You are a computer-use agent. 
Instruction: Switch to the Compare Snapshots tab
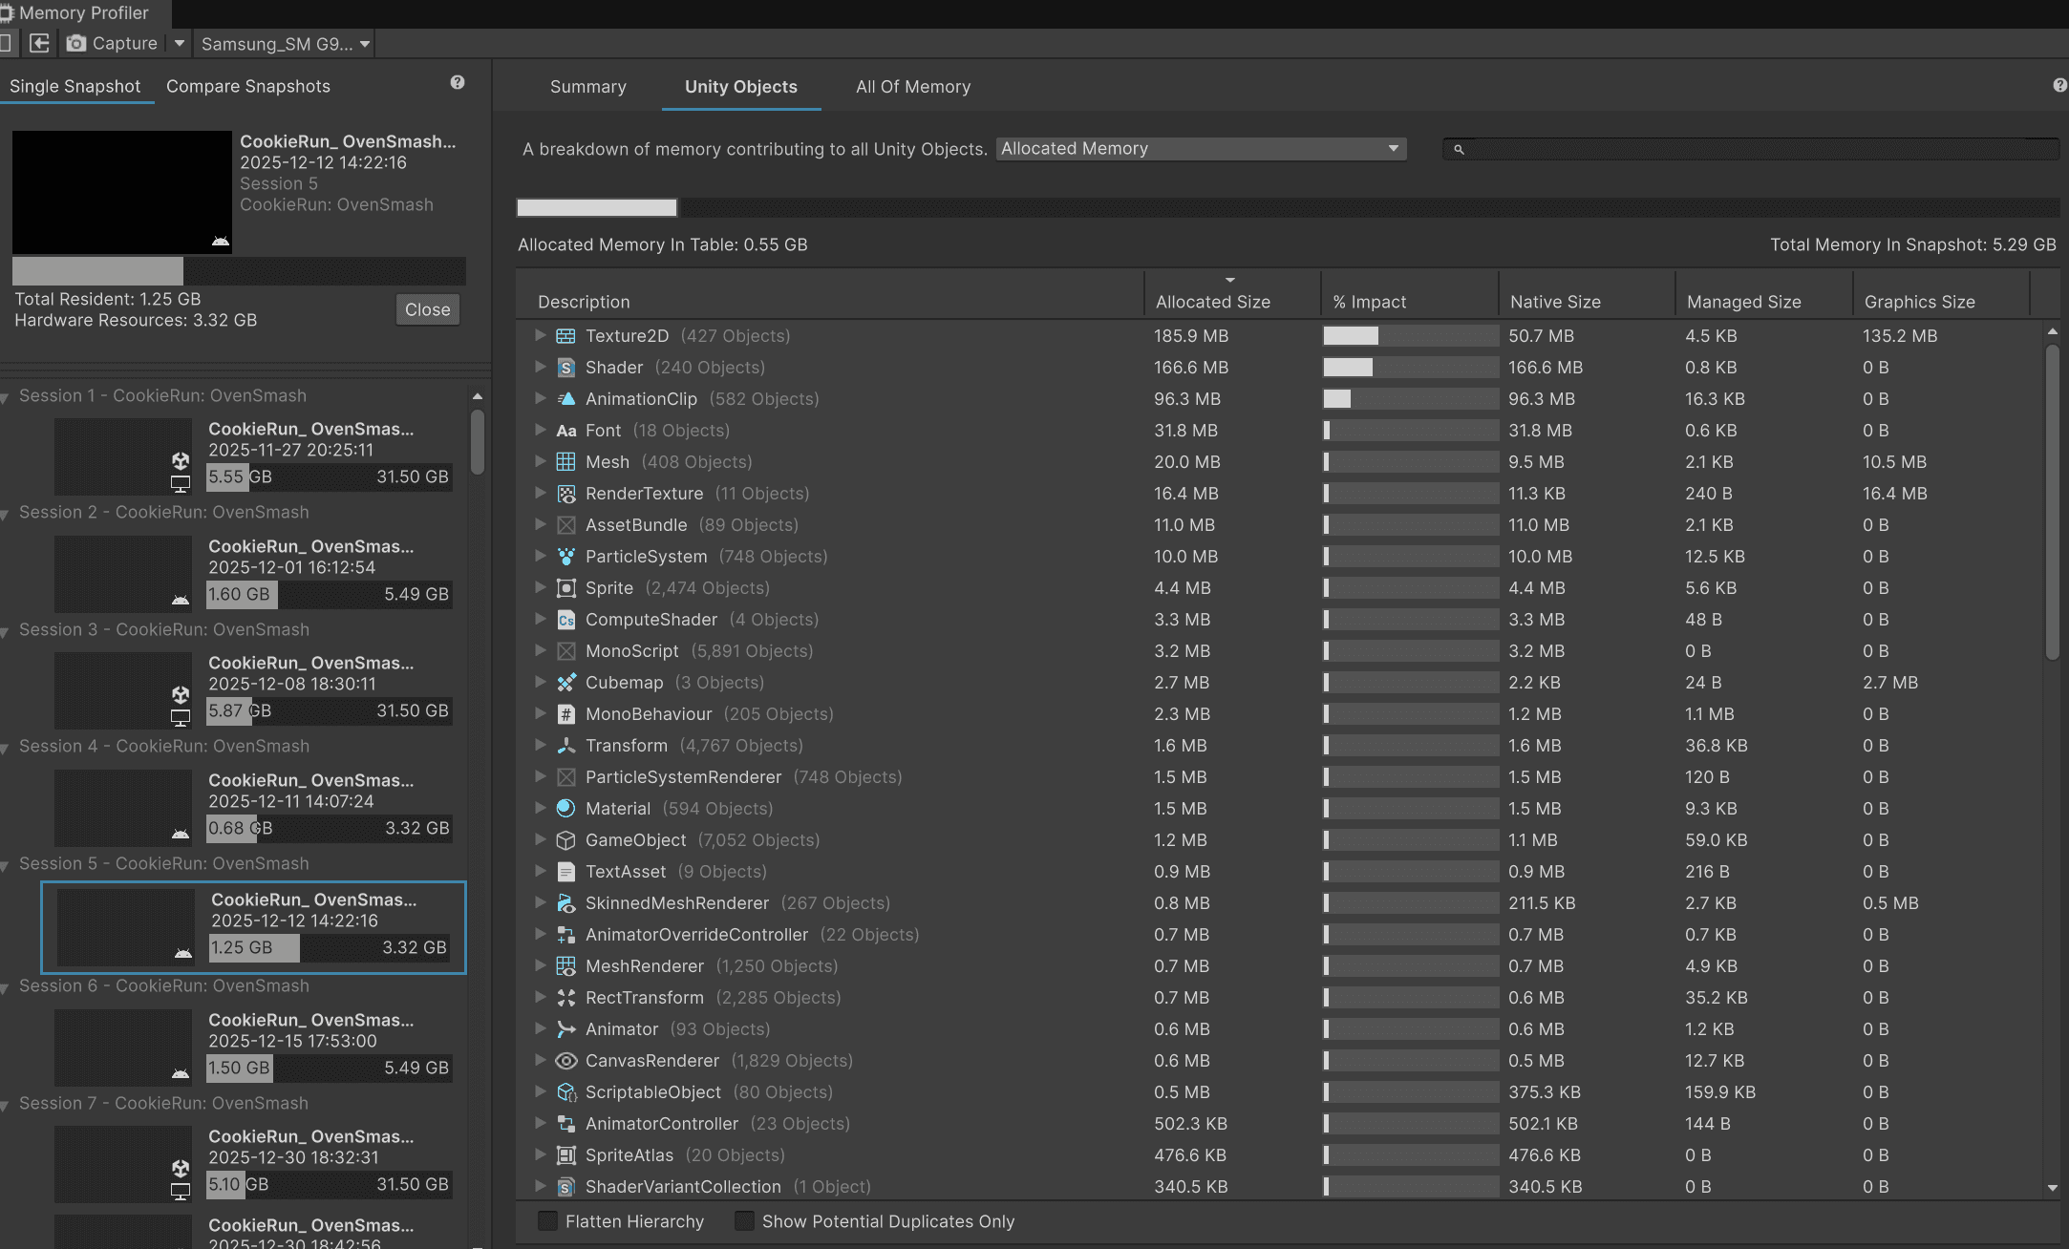coord(248,86)
